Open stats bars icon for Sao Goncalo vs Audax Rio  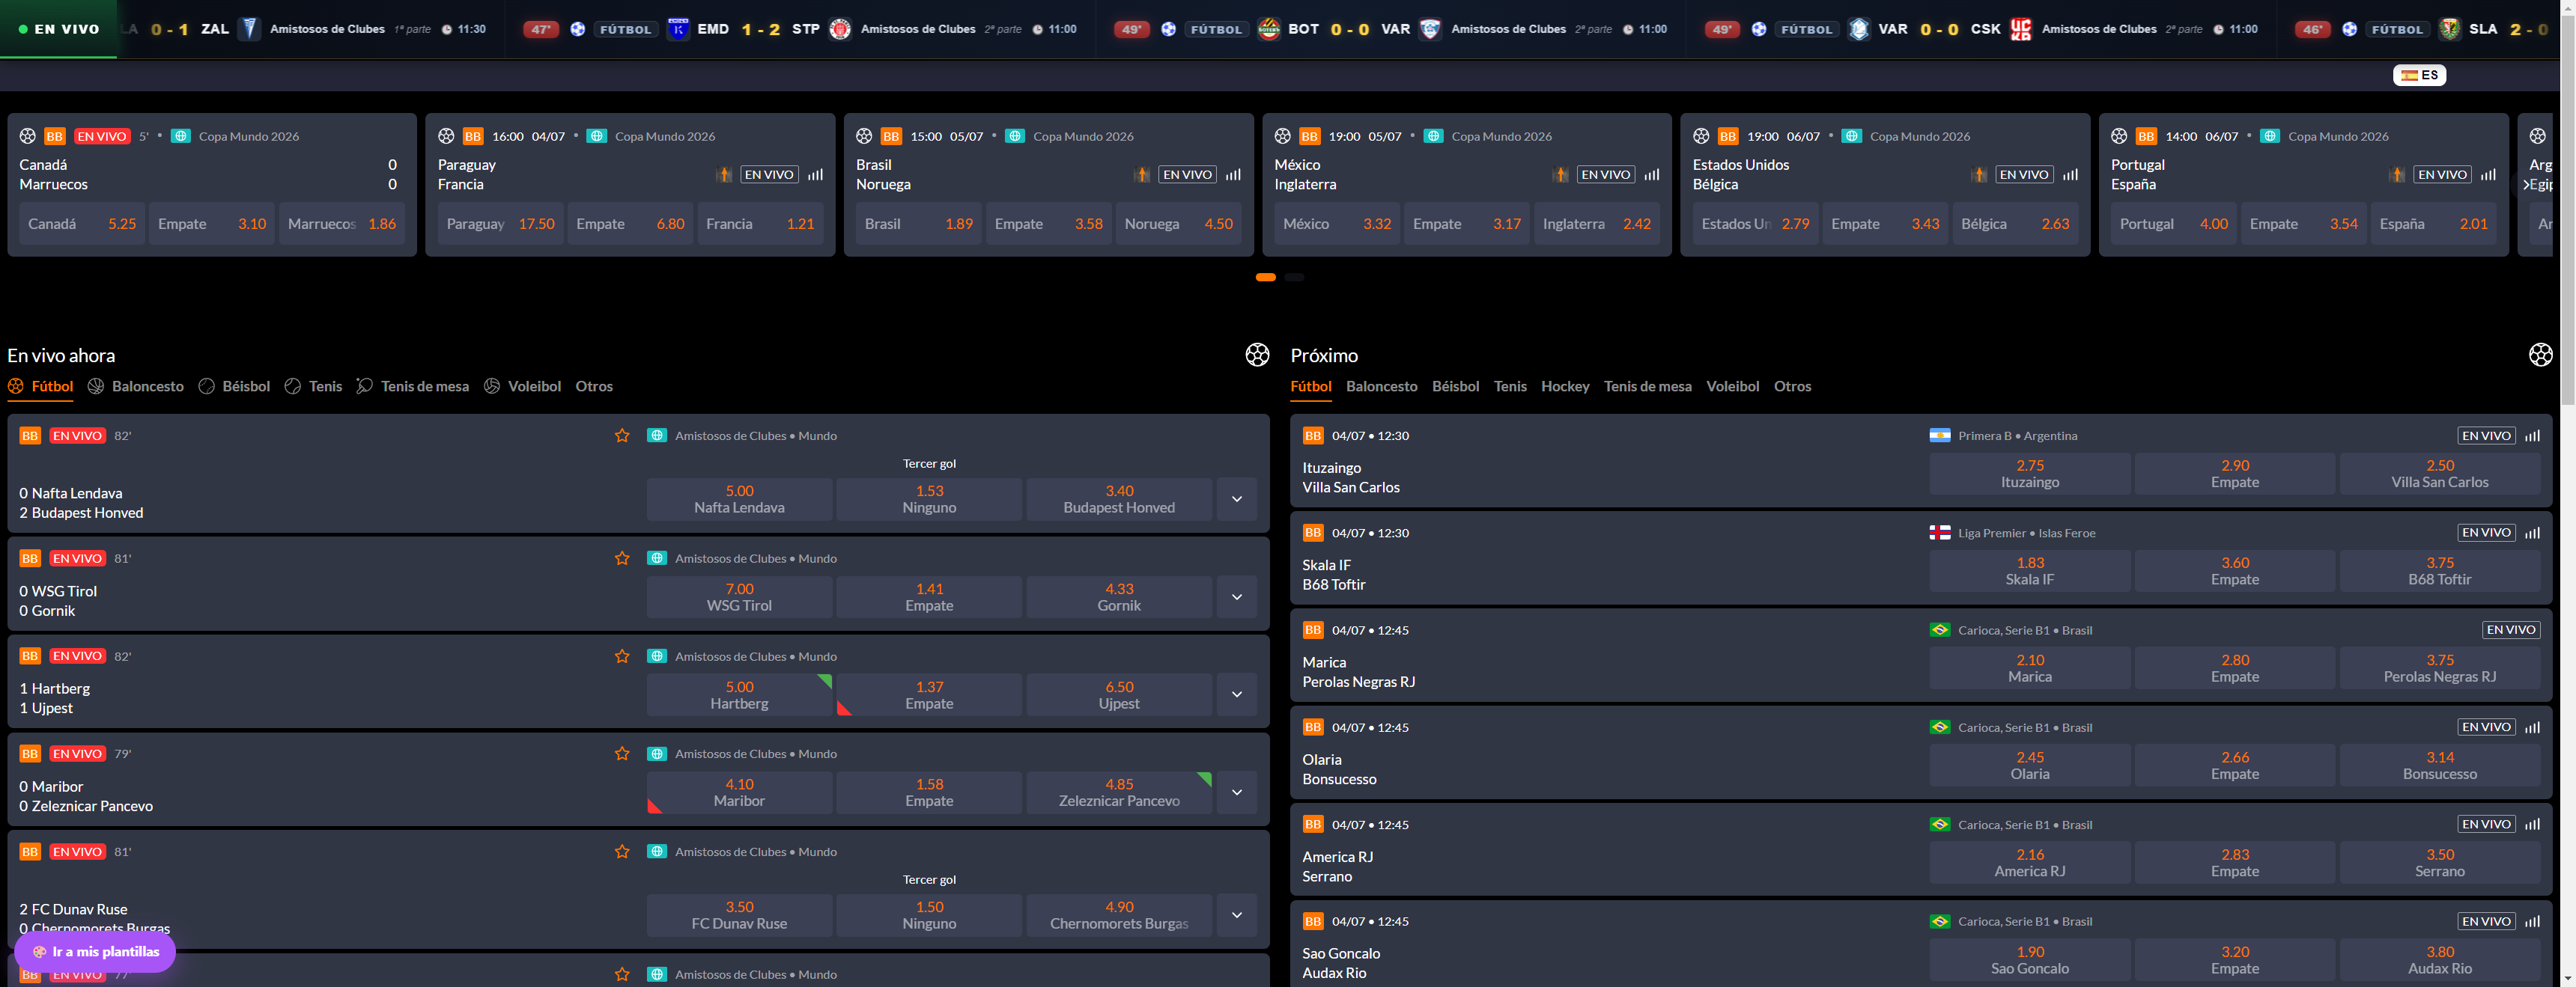coord(2532,921)
